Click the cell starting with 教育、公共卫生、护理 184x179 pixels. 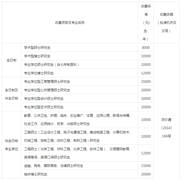click(80, 120)
